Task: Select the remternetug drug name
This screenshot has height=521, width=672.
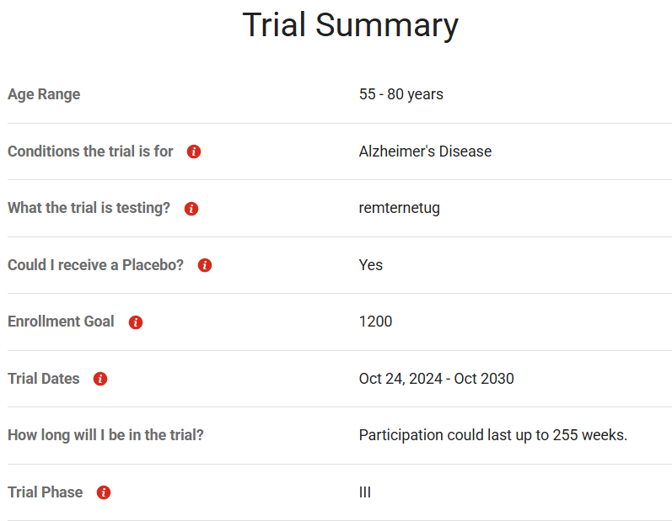Action: tap(400, 208)
